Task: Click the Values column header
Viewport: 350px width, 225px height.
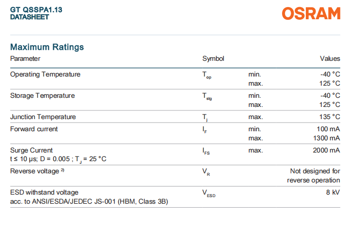Action: point(330,59)
